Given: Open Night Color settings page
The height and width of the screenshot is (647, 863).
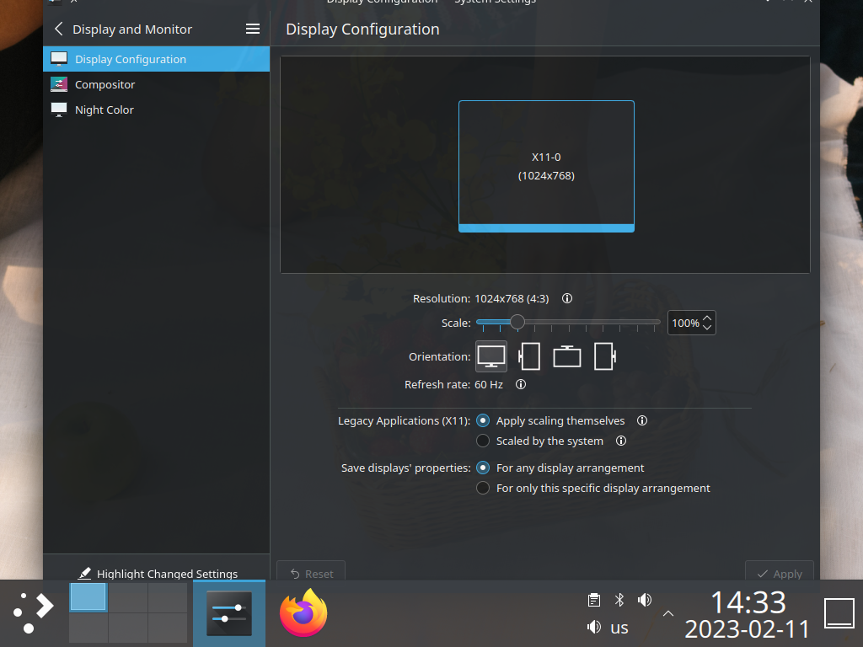Looking at the screenshot, I should tap(156, 110).
